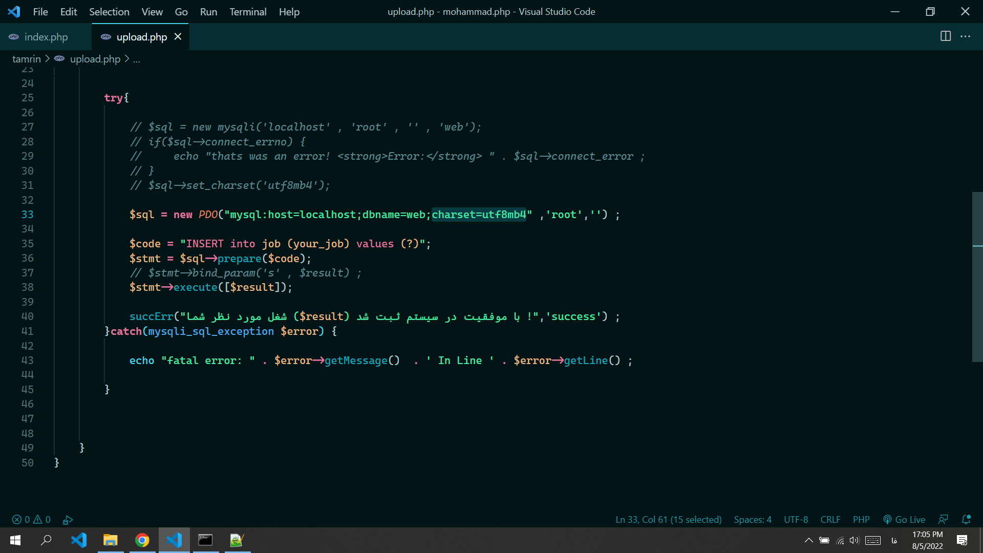Click commented set_charset line 31
983x553 pixels.
click(x=230, y=185)
